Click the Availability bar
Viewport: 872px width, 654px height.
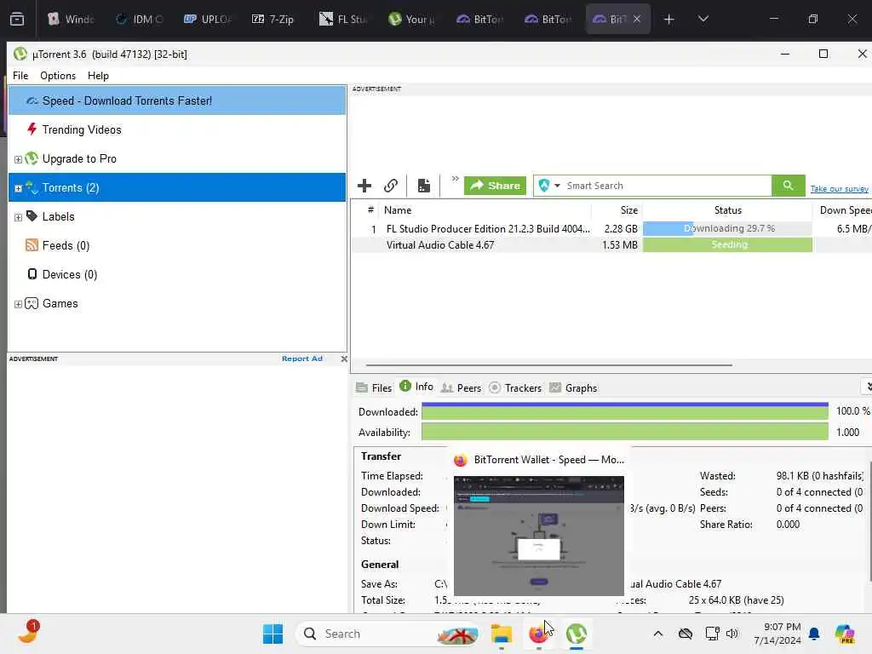tap(624, 432)
